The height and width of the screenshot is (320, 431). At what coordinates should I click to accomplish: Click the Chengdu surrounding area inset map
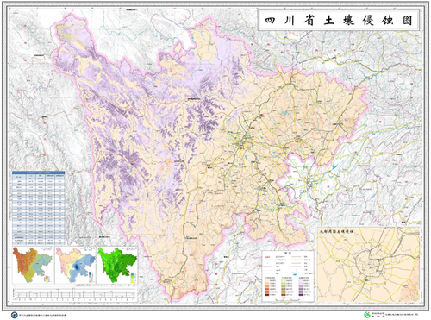pos(369,265)
